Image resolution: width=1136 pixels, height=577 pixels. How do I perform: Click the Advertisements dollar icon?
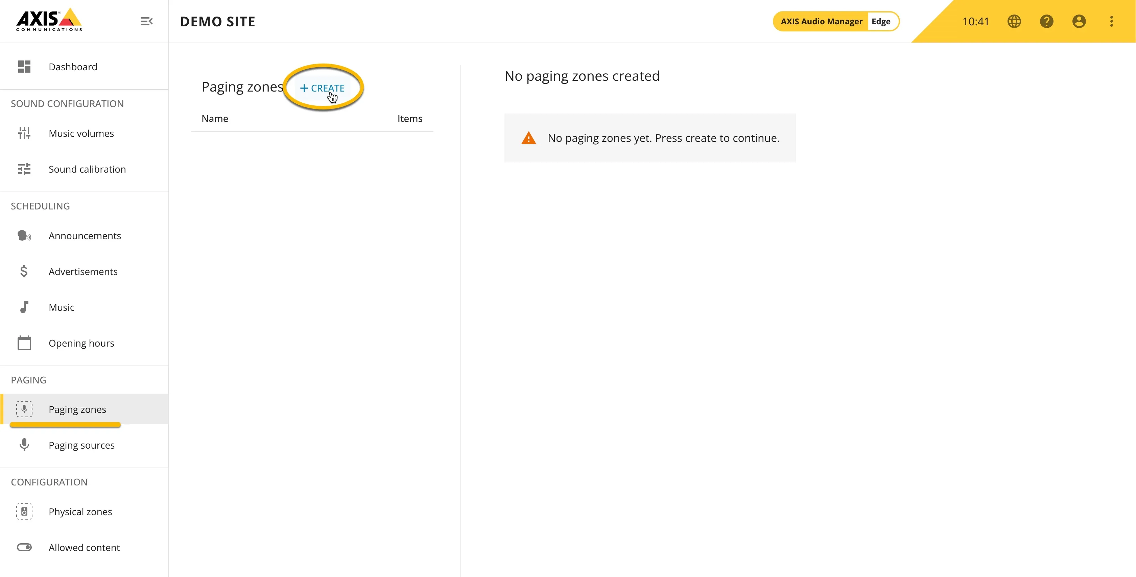coord(24,272)
